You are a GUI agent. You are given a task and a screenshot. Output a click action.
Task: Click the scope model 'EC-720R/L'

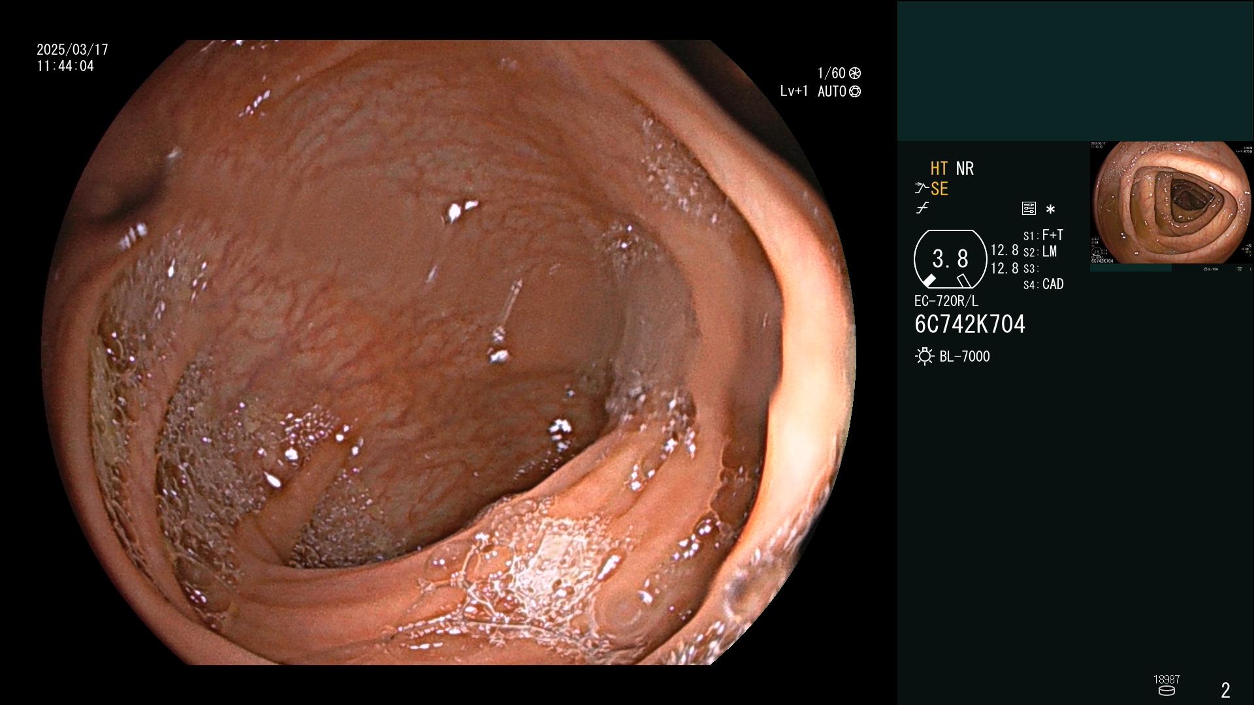click(946, 301)
